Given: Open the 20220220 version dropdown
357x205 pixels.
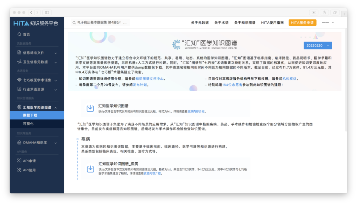Looking at the screenshot, I should click(x=318, y=45).
